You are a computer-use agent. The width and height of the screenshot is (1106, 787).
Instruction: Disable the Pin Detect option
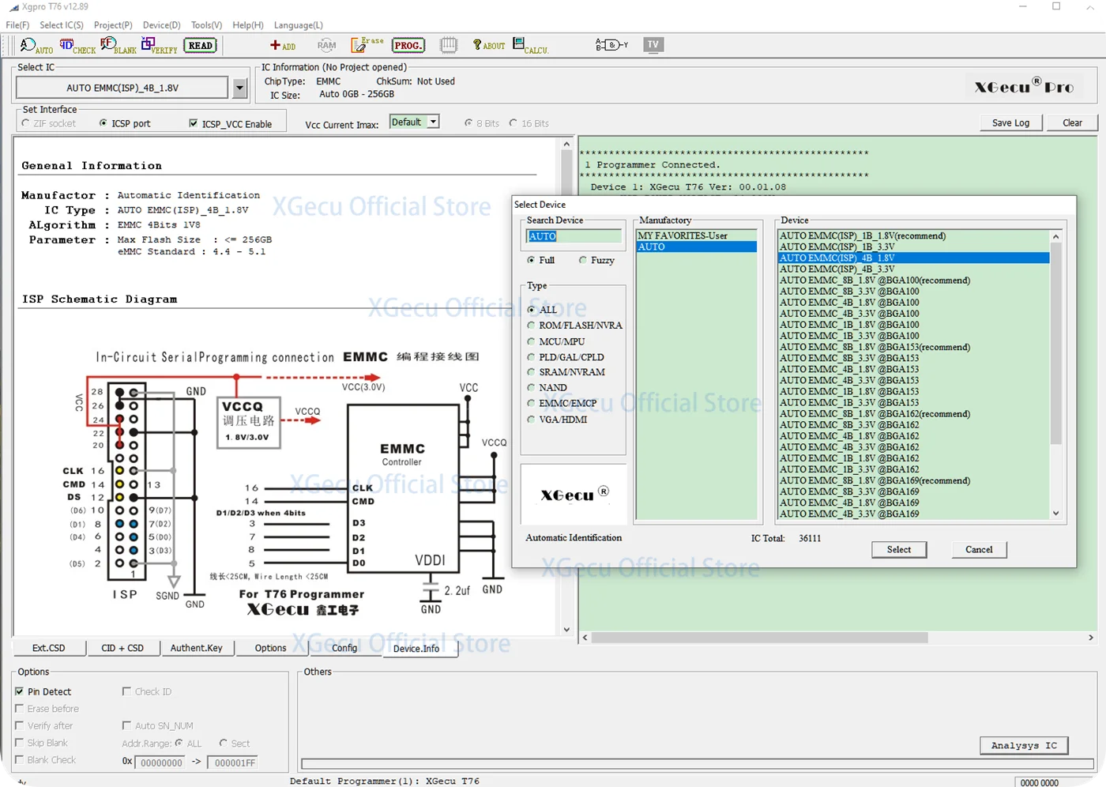[20, 691]
